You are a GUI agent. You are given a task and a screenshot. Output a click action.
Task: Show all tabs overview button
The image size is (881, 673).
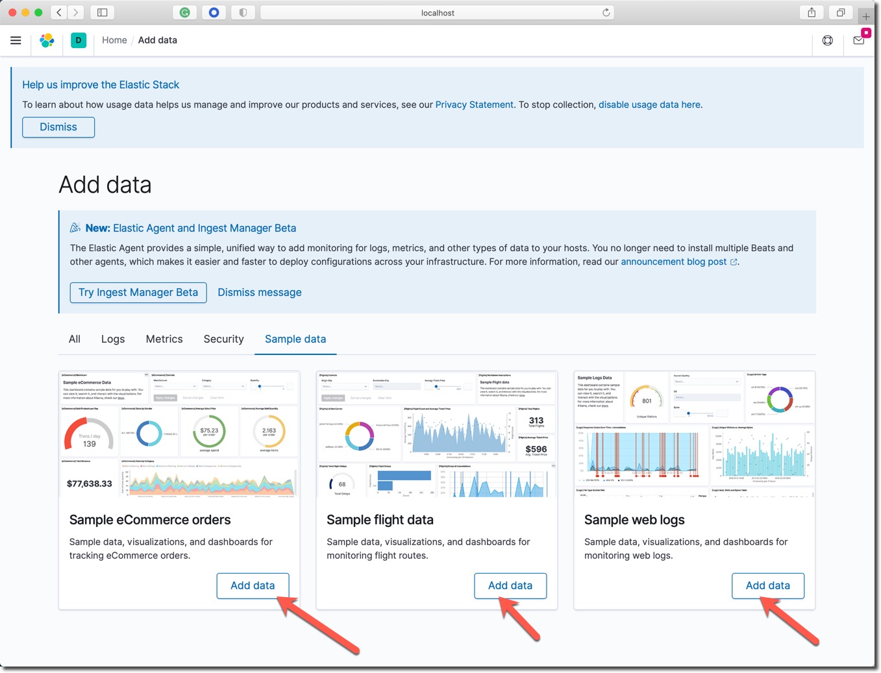coord(841,12)
